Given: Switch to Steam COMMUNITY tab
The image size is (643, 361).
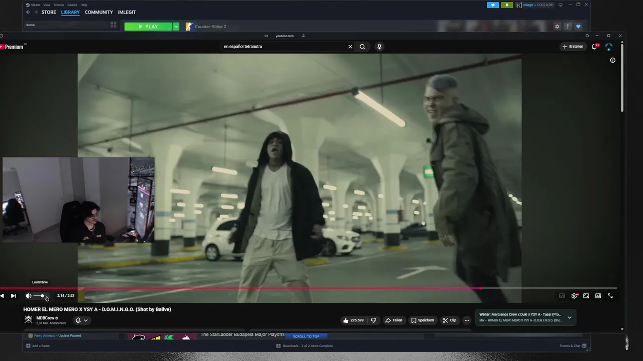Looking at the screenshot, I should [99, 13].
